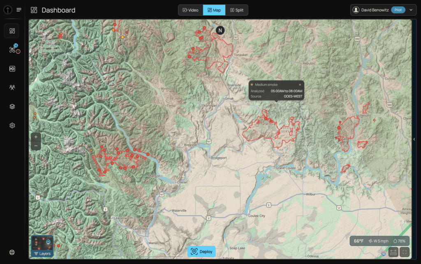Click the Pilot role badge

click(x=398, y=10)
